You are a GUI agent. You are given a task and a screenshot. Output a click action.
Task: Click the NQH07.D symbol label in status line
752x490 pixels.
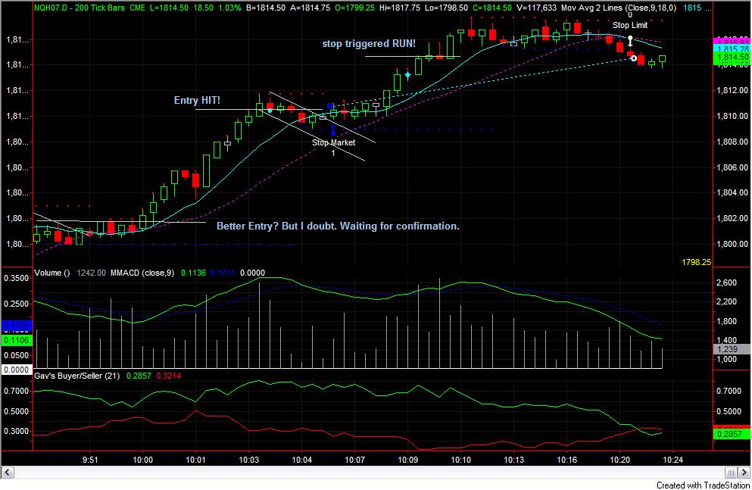pos(49,8)
